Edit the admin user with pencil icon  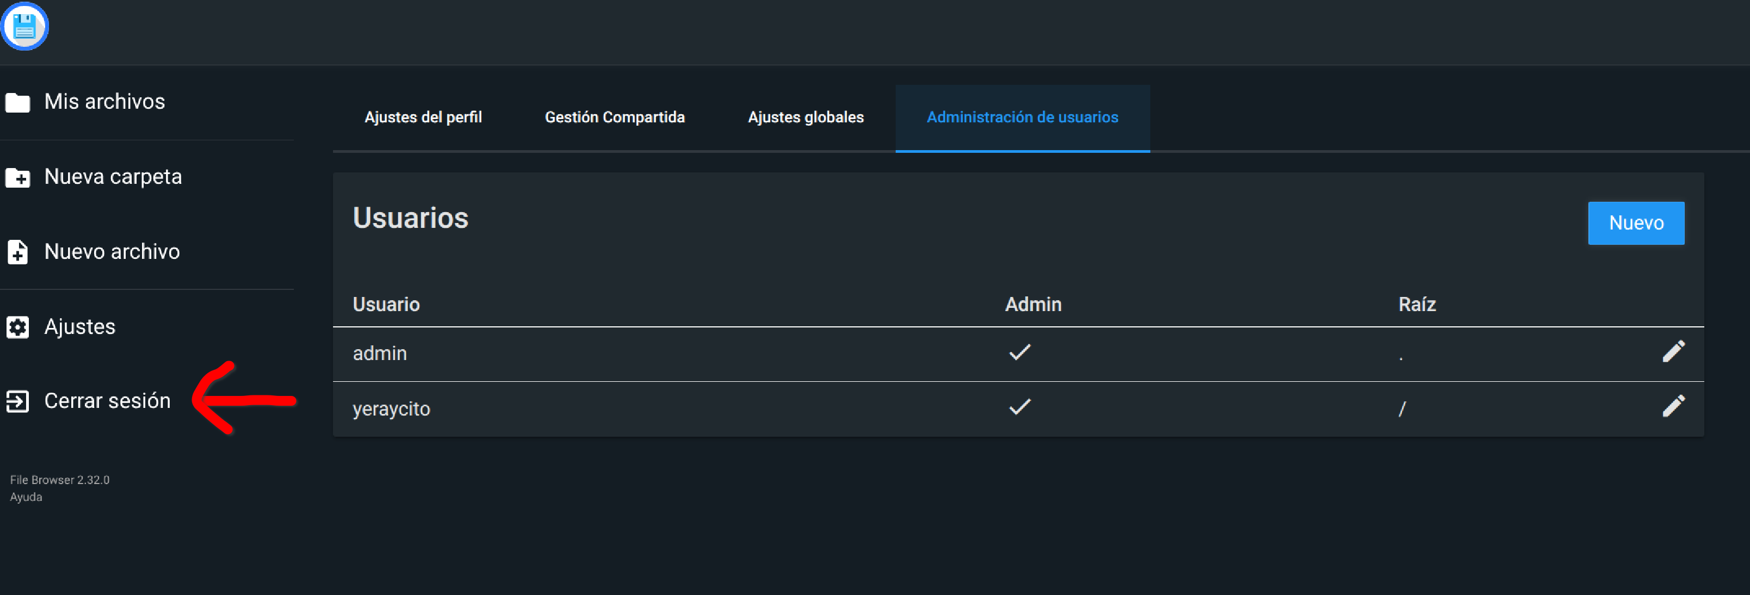[1673, 352]
